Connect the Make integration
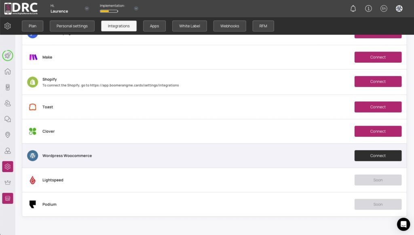The height and width of the screenshot is (235, 414). [x=378, y=57]
